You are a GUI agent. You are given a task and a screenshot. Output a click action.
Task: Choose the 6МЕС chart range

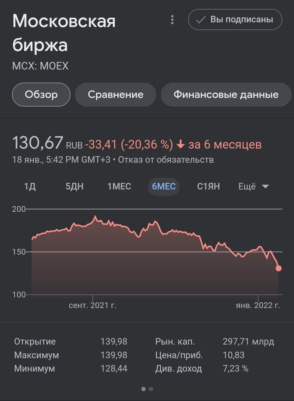[164, 186]
